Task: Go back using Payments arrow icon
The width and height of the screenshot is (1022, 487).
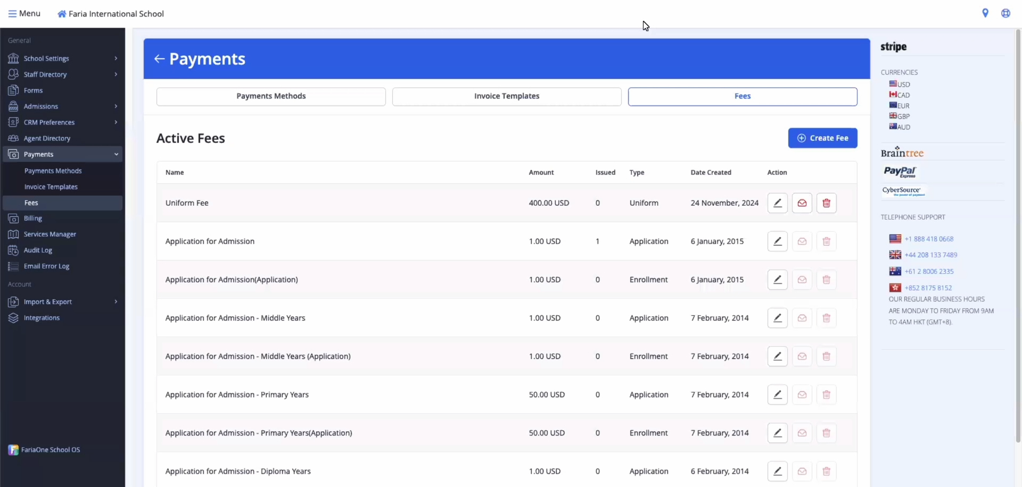Action: (159, 59)
